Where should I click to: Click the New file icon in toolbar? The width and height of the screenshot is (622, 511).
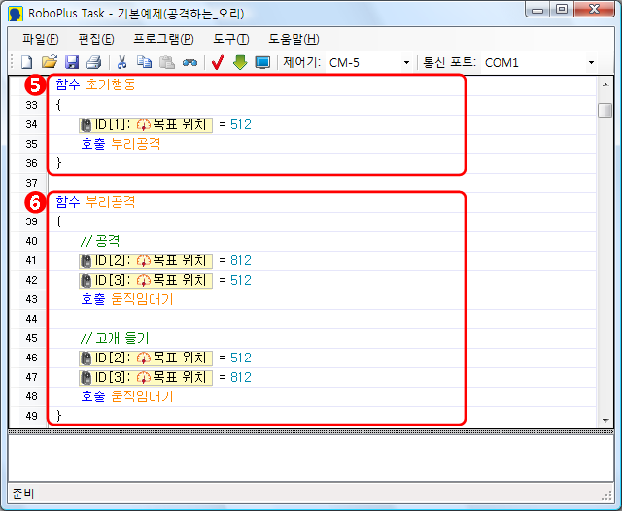pos(27,62)
